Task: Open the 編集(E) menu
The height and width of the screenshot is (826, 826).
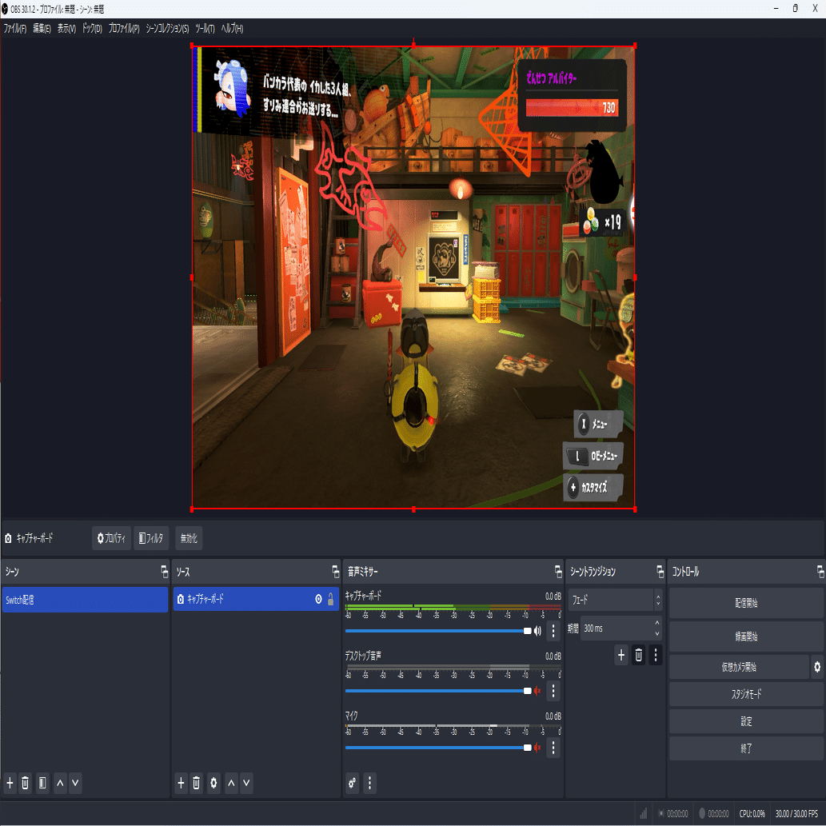Action: point(42,29)
